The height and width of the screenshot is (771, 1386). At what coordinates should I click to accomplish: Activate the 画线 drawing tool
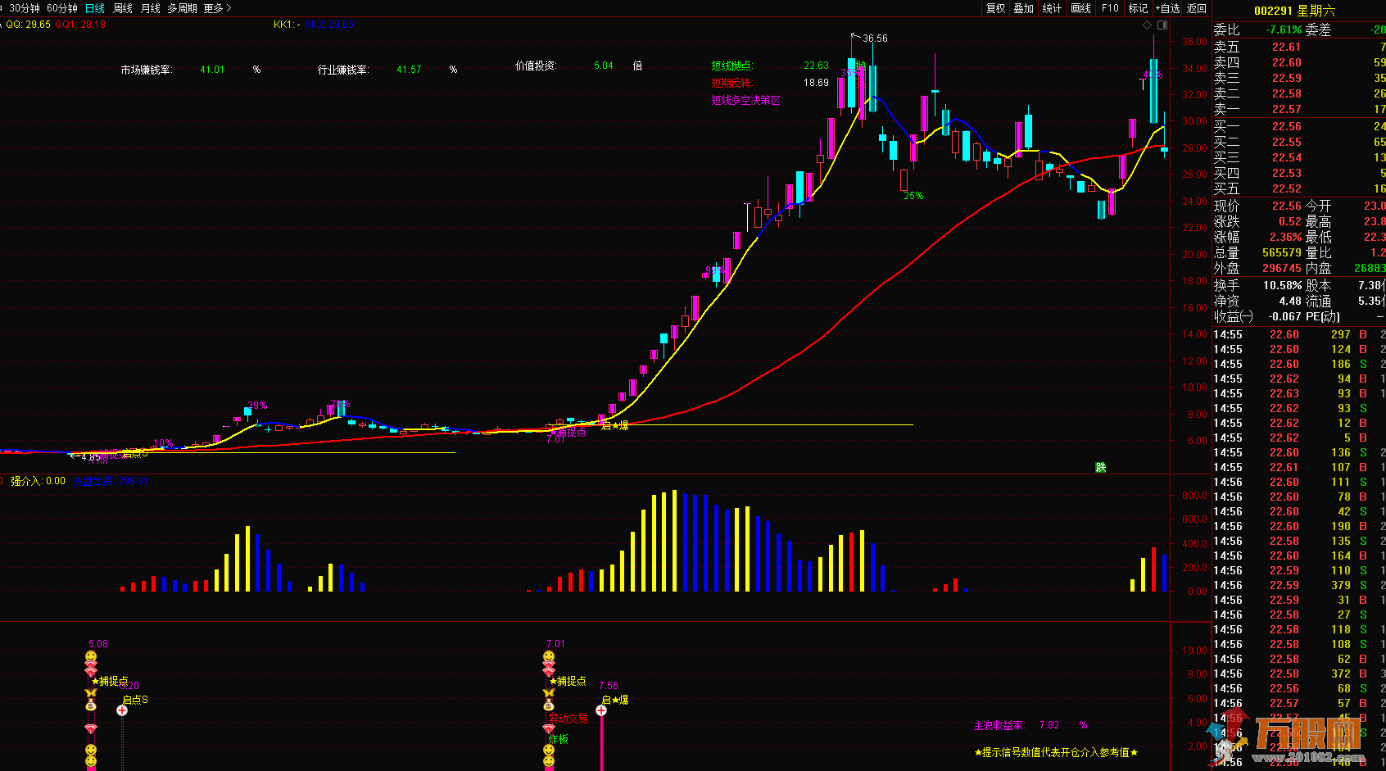[x=1081, y=8]
